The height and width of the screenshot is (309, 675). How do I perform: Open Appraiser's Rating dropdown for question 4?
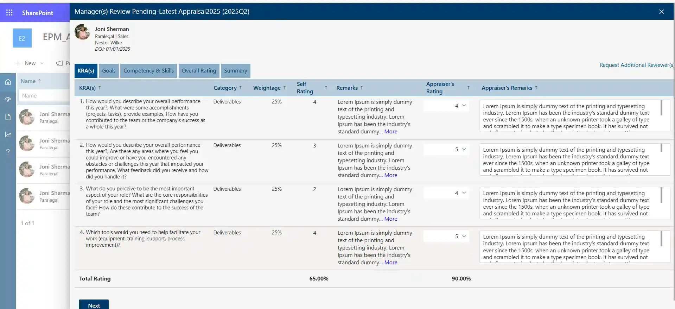coord(446,237)
